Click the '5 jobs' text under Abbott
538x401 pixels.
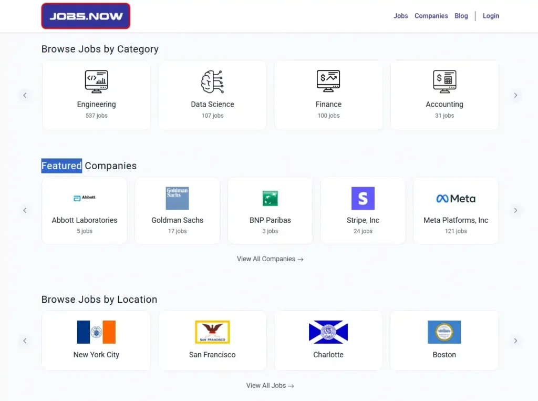[85, 231]
